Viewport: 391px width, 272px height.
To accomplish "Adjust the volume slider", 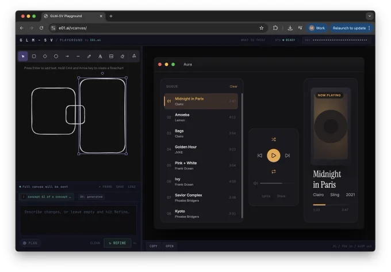I will 277,183.
